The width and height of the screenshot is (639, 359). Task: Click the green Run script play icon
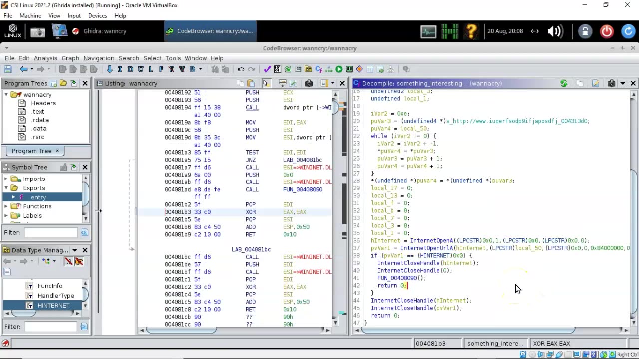pos(339,69)
